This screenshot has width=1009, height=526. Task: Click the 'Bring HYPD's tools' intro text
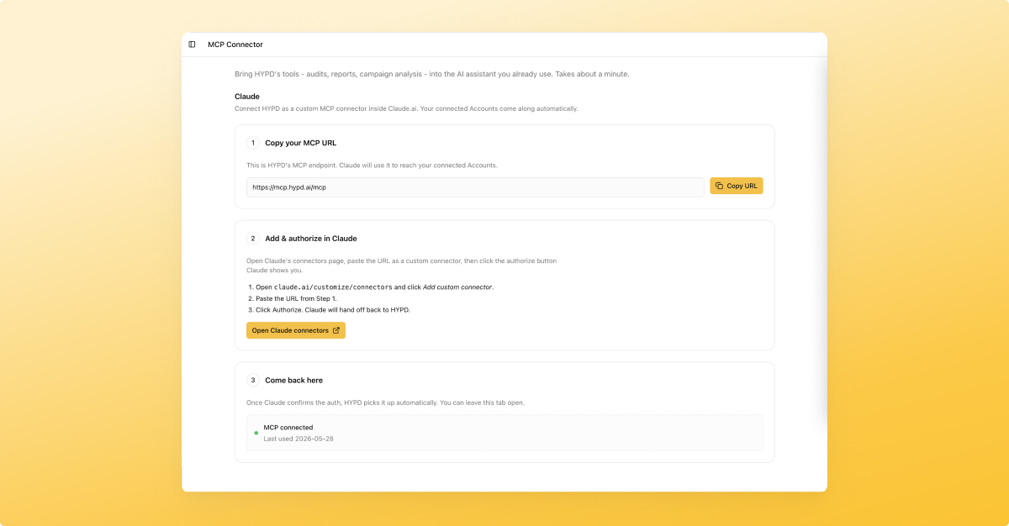(432, 74)
